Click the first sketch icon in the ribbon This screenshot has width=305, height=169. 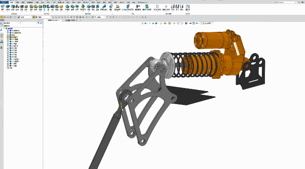(3, 7)
